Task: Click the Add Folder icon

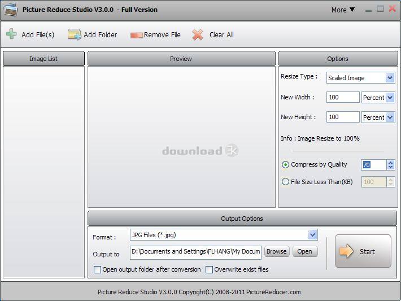Action: (x=75, y=34)
